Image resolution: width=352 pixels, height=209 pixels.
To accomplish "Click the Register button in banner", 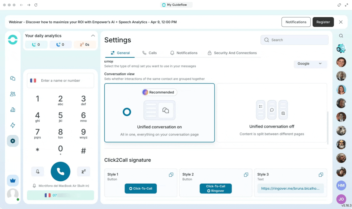I will pos(323,22).
